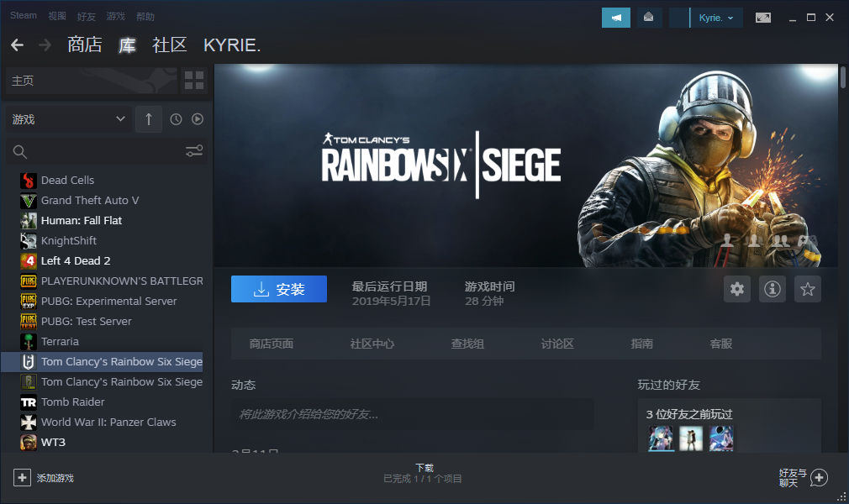
Task: Go forward with the right arrow
Action: tap(45, 45)
